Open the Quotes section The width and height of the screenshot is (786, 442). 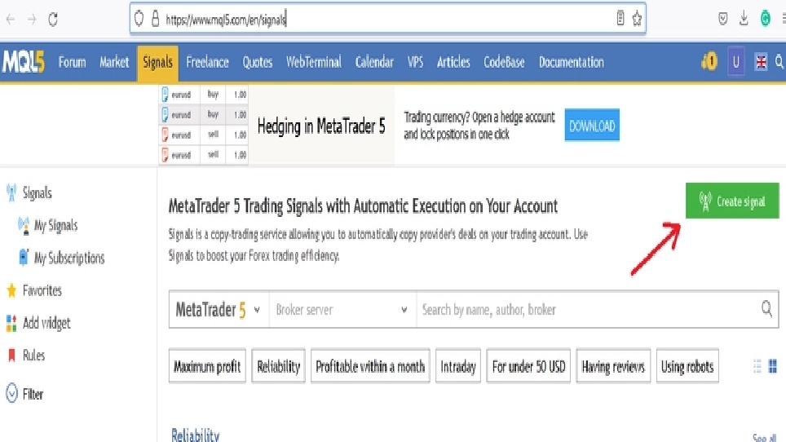pos(258,62)
